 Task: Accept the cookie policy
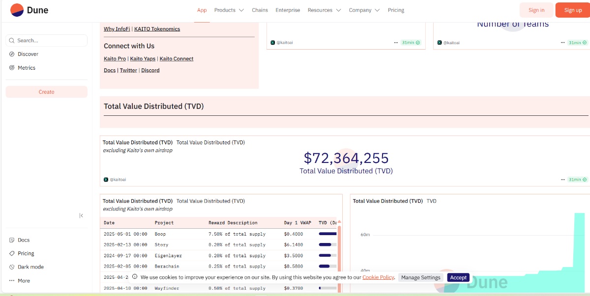pyautogui.click(x=458, y=277)
